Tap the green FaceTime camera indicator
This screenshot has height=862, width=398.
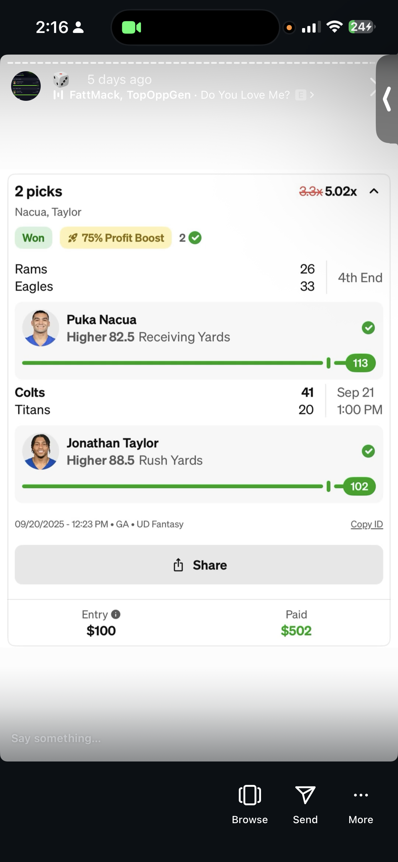coord(131,27)
